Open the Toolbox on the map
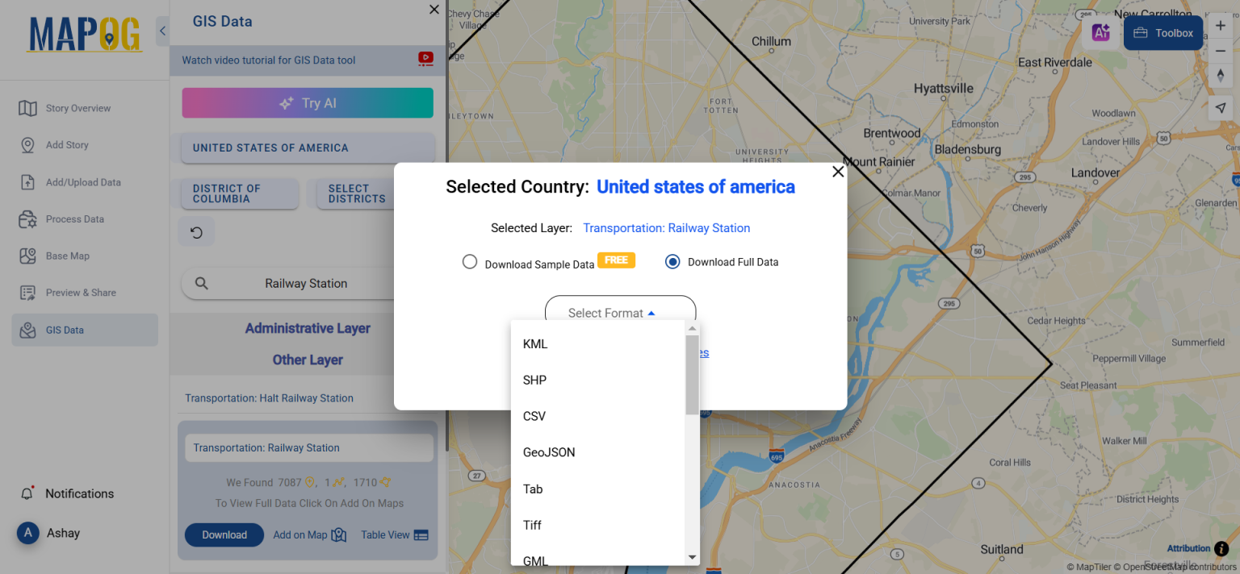Image resolution: width=1240 pixels, height=574 pixels. (x=1162, y=32)
